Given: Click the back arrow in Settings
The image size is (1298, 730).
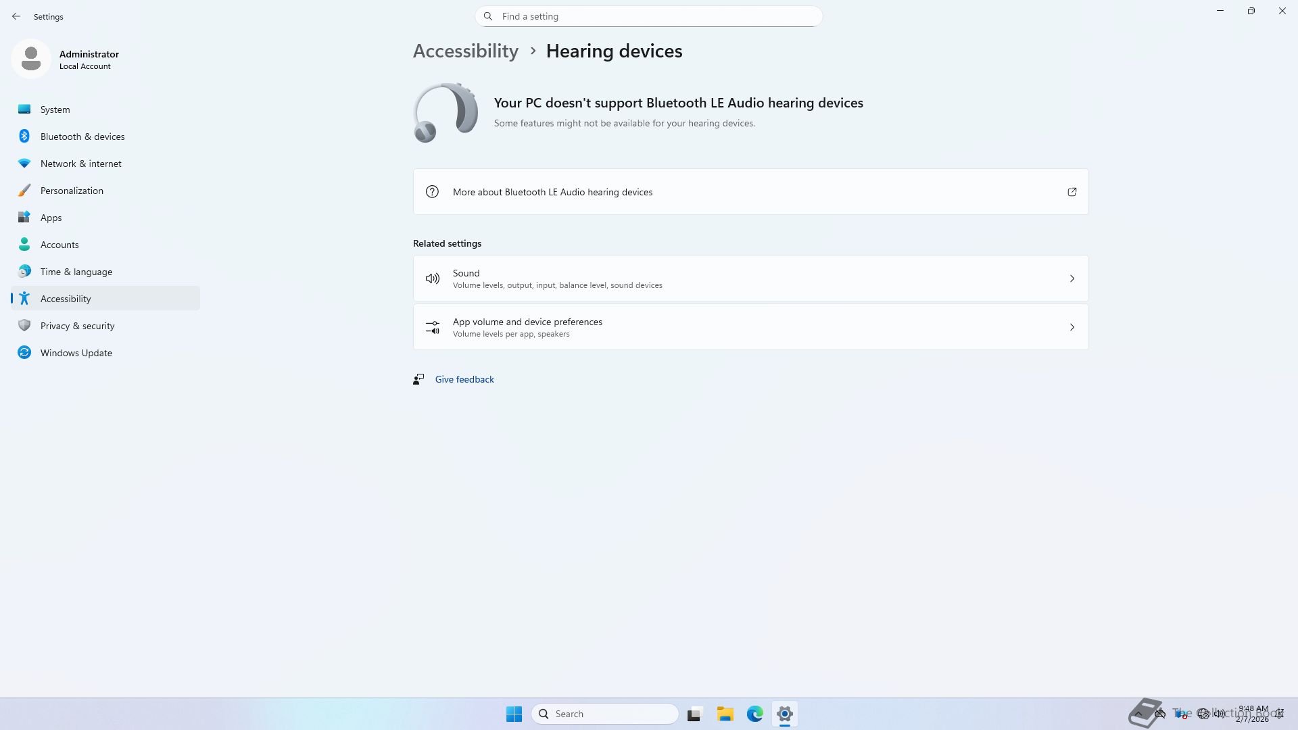Looking at the screenshot, I should point(16,16).
